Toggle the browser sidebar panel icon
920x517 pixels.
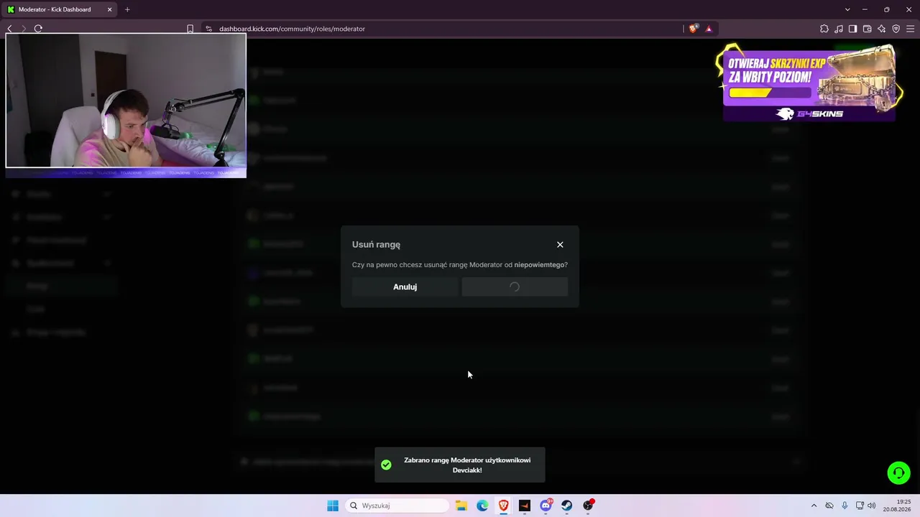click(852, 29)
